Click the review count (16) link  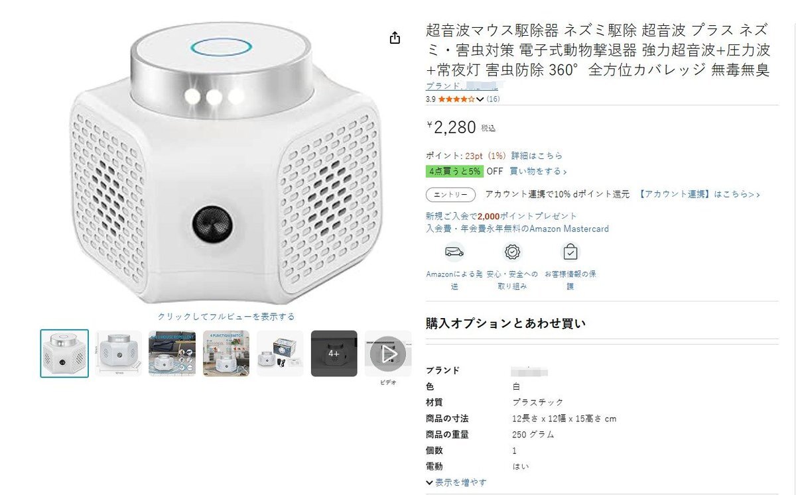(x=494, y=99)
